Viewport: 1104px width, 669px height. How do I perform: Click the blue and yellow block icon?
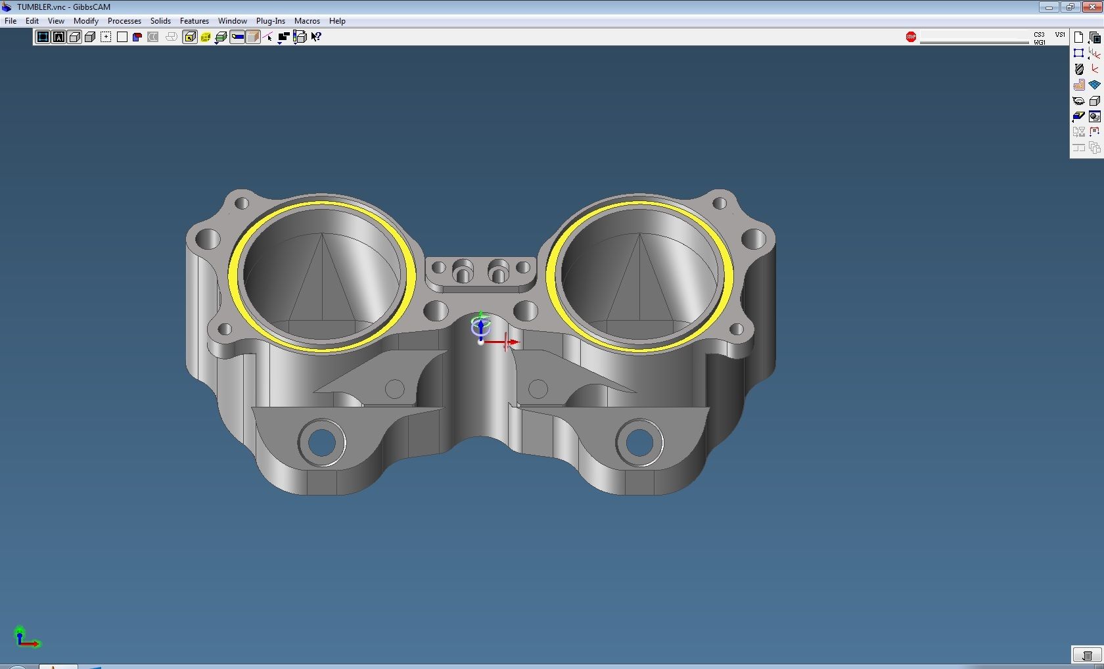coord(1078,116)
